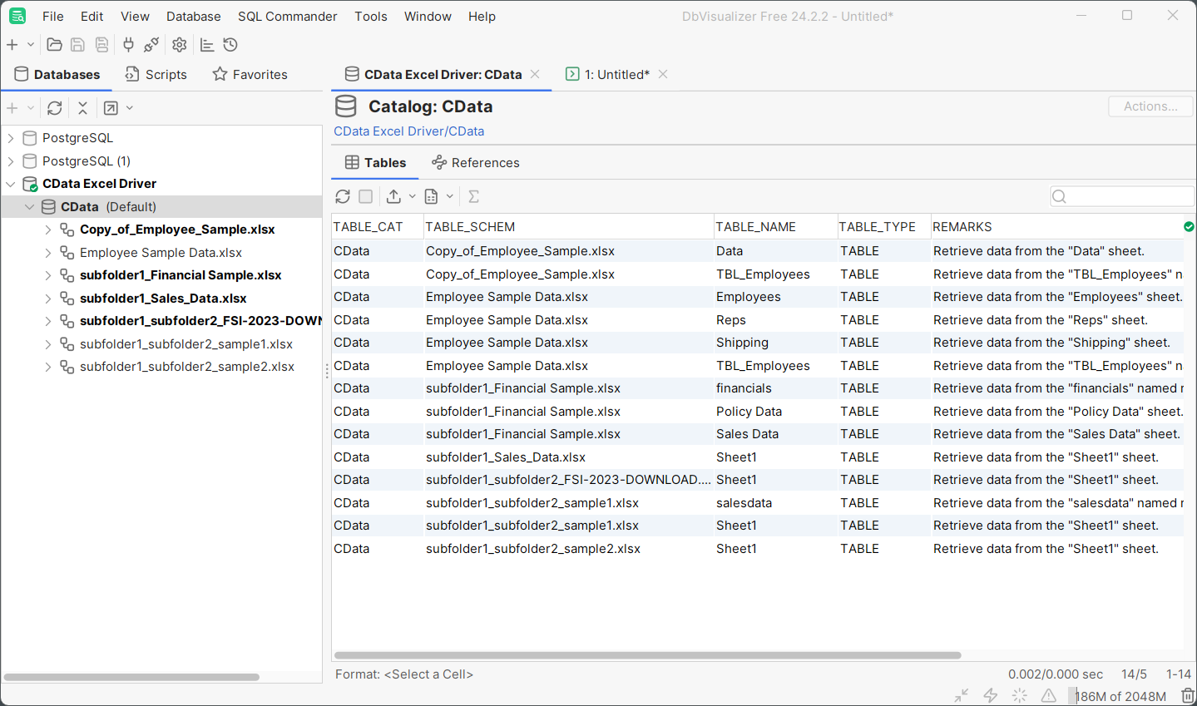Reload the databases tree with refresh icon
Image resolution: width=1197 pixels, height=706 pixels.
[x=55, y=108]
